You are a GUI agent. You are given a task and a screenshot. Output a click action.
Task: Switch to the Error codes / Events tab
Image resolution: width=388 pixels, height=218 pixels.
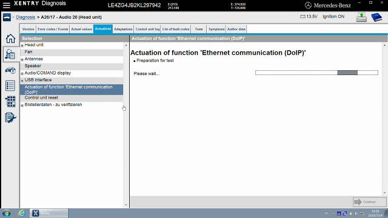click(x=53, y=29)
